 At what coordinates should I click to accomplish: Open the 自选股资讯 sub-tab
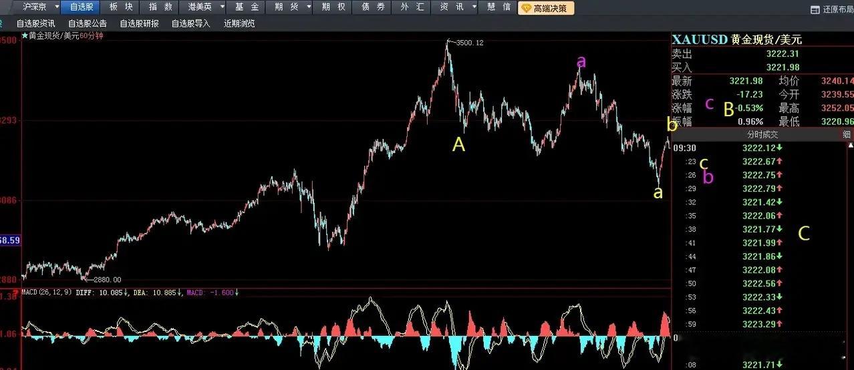(x=35, y=23)
